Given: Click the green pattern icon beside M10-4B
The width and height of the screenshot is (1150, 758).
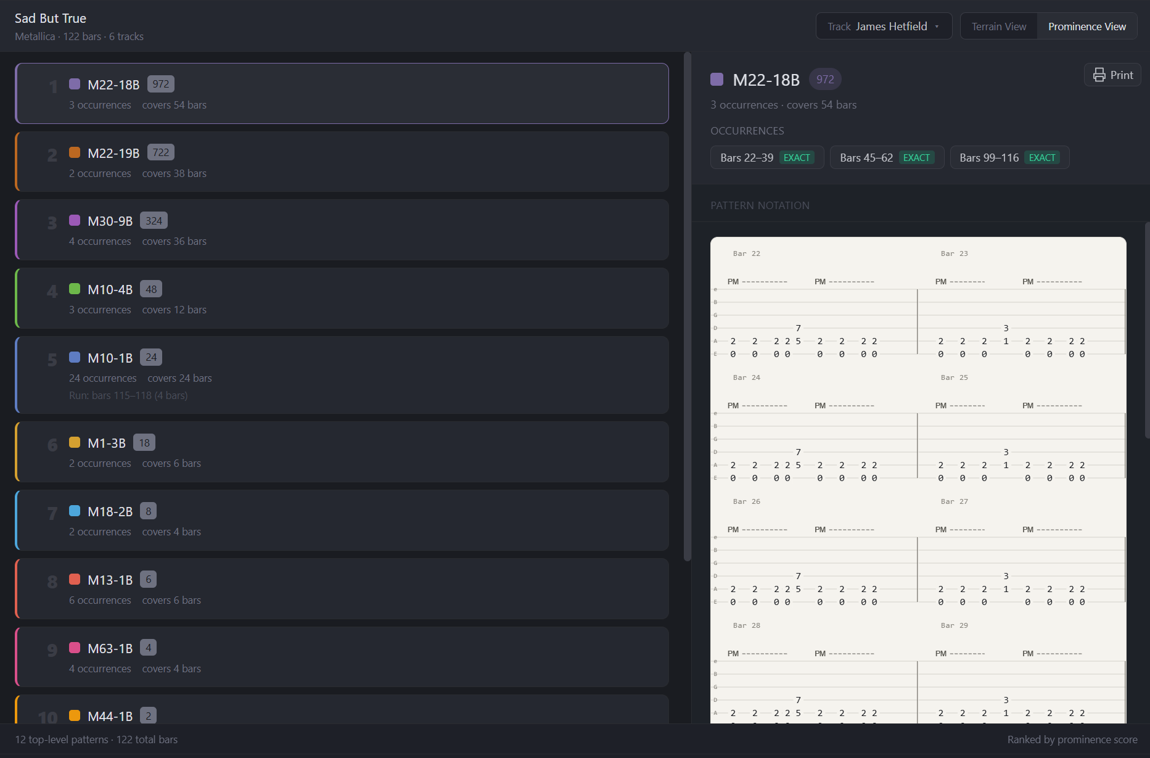Looking at the screenshot, I should coord(75,289).
